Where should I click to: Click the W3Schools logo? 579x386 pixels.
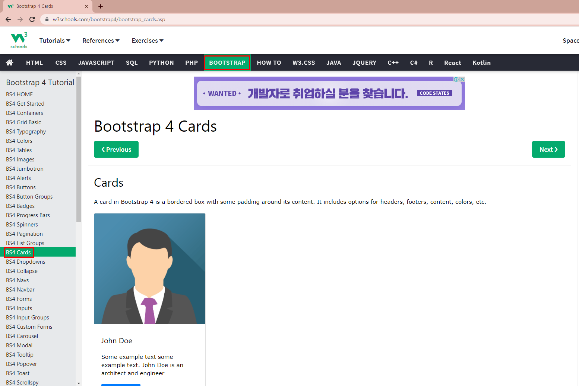(x=19, y=40)
